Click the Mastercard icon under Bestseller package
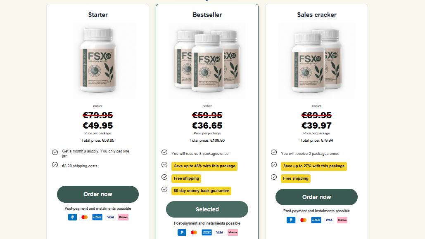Screen dimensions: 425x239 (x=194, y=232)
